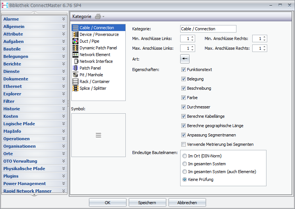295x209 pixels.
Task: Open the OTO Verwaltung sidebar group
Action: [x=34, y=161]
